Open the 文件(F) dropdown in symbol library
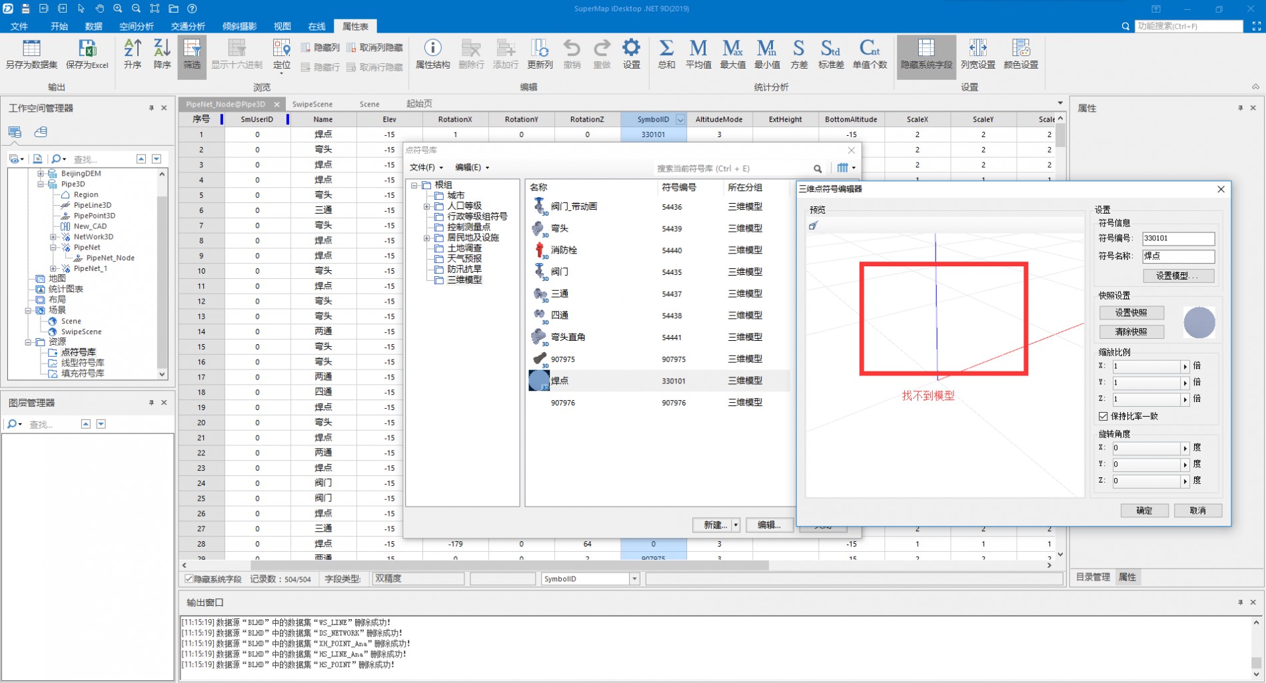 (426, 168)
